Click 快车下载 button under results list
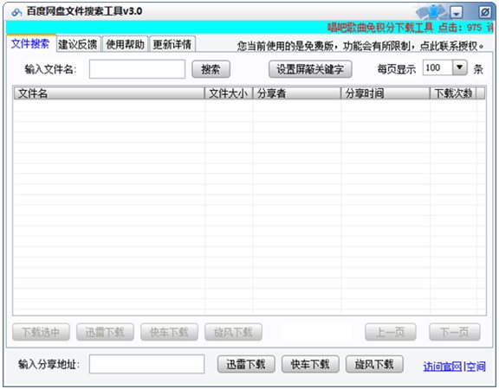Image resolution: width=499 pixels, height=389 pixels. pyautogui.click(x=169, y=332)
